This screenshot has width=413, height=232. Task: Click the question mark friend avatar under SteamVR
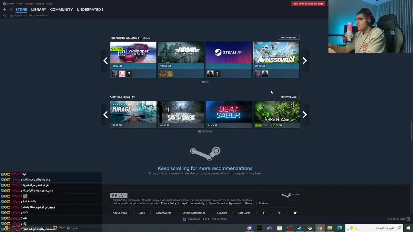[217, 74]
